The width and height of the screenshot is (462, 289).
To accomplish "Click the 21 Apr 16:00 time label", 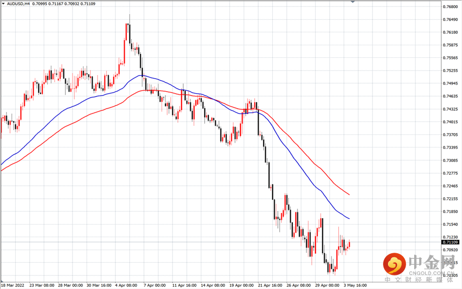I will [270, 285].
